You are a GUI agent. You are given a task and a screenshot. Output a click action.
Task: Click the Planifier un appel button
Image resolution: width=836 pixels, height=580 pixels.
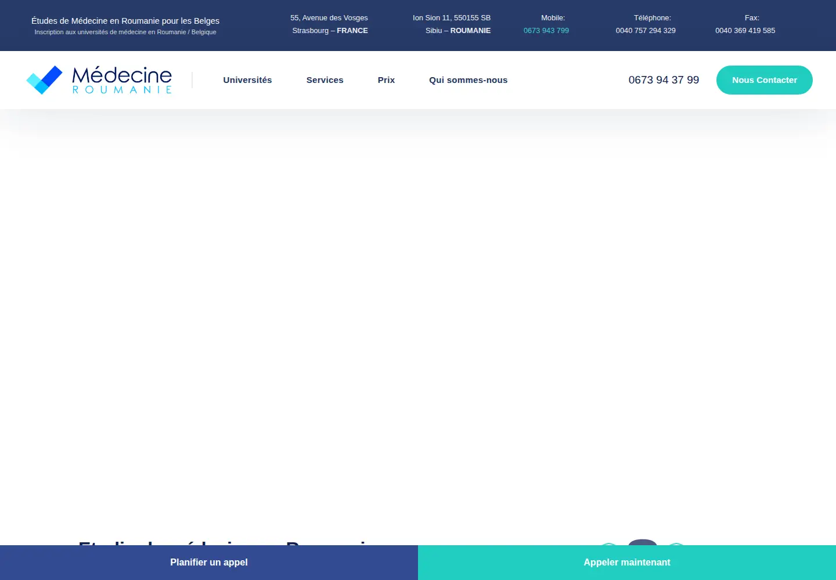click(209, 563)
